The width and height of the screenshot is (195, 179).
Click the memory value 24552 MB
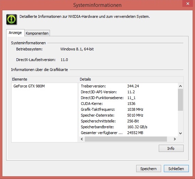pyautogui.click(x=135, y=133)
